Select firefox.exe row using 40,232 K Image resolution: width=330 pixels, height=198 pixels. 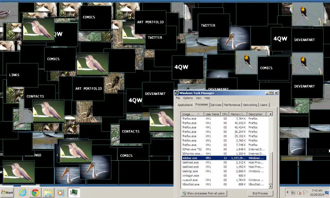(224, 123)
